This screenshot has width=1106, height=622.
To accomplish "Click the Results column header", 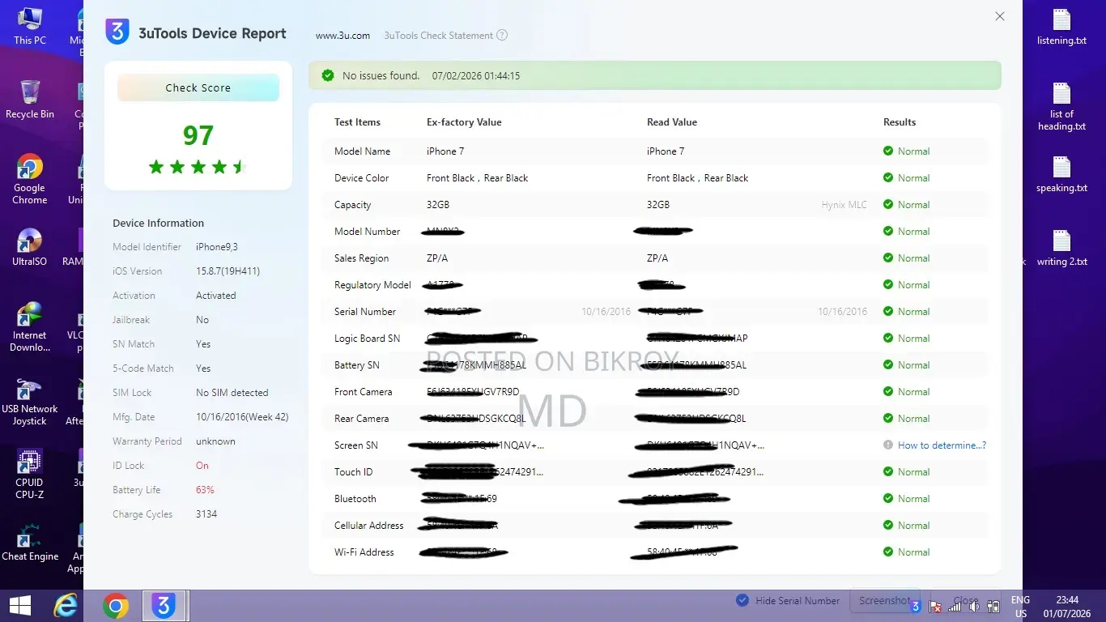I will tap(900, 122).
